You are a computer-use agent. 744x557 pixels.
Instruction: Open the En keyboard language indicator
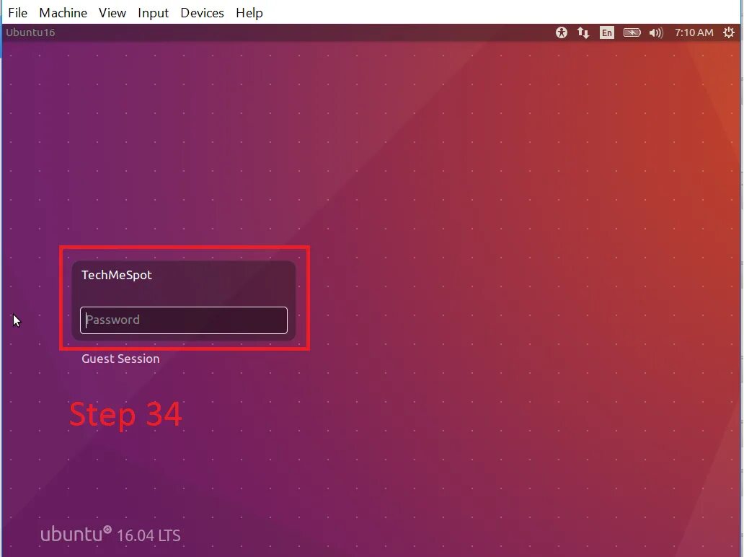(606, 32)
